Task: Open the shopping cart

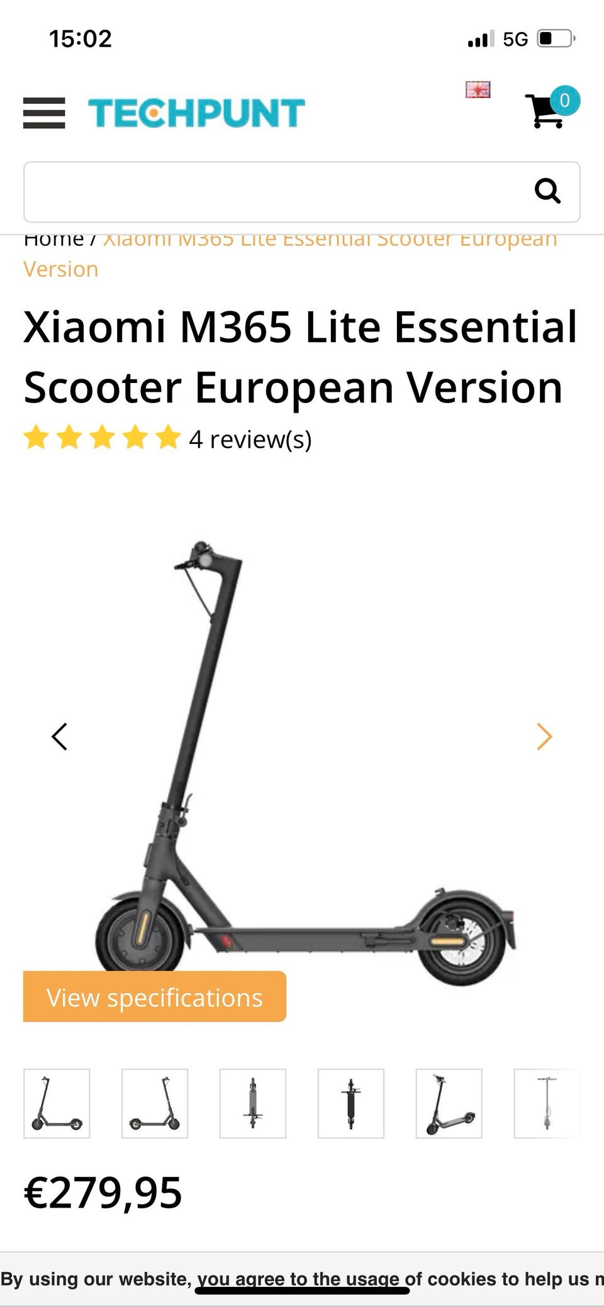Action: 552,108
